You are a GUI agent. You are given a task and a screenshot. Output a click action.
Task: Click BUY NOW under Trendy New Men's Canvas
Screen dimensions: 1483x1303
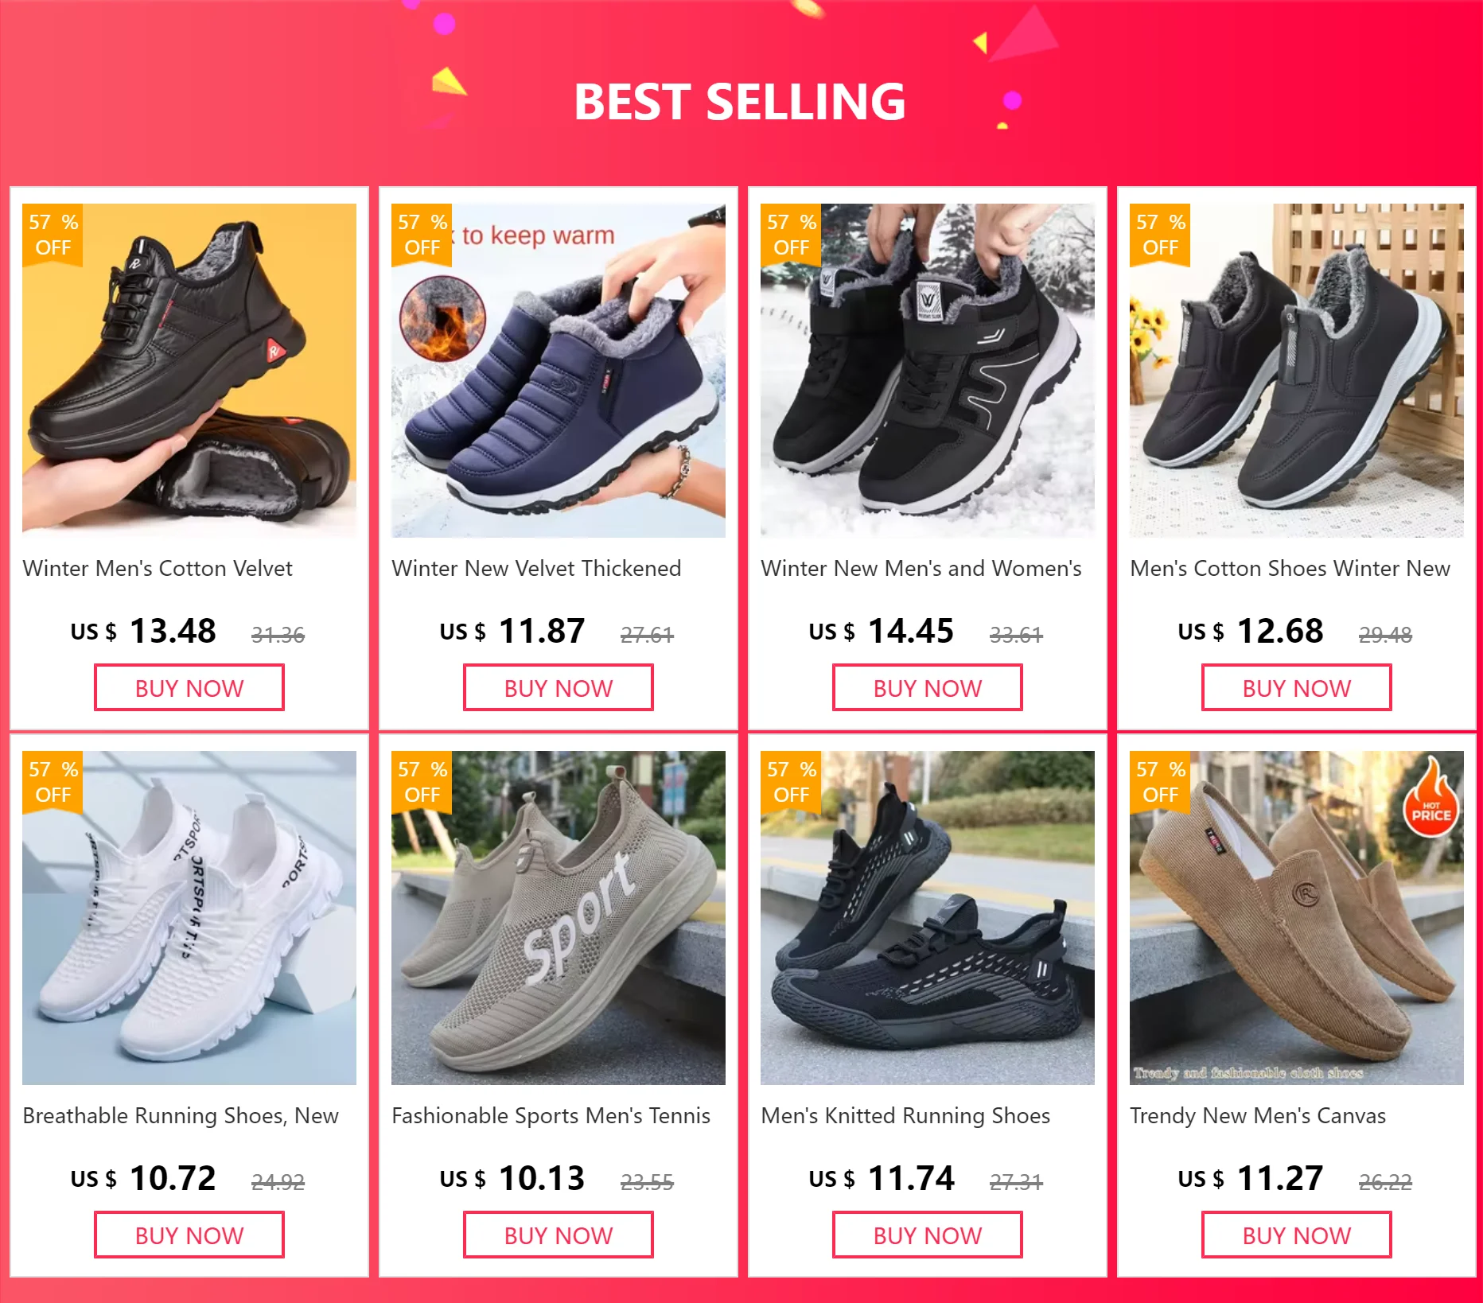click(1297, 1235)
